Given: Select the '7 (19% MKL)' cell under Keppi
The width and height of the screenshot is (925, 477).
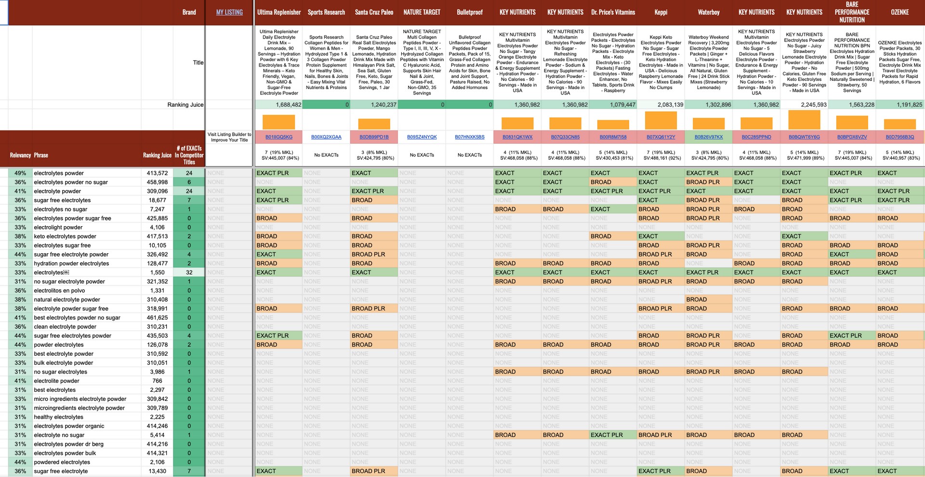Looking at the screenshot, I should tap(661, 155).
